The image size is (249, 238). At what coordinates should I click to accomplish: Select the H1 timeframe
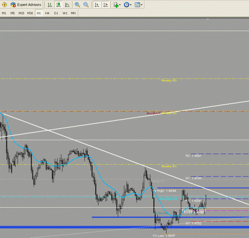pyautogui.click(x=39, y=13)
